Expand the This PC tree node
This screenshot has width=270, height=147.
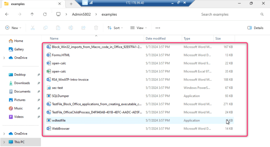[4, 142]
